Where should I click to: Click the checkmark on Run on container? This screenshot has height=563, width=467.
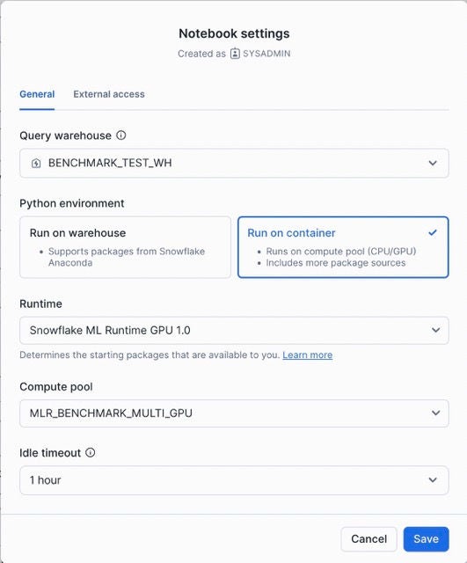[x=433, y=232]
